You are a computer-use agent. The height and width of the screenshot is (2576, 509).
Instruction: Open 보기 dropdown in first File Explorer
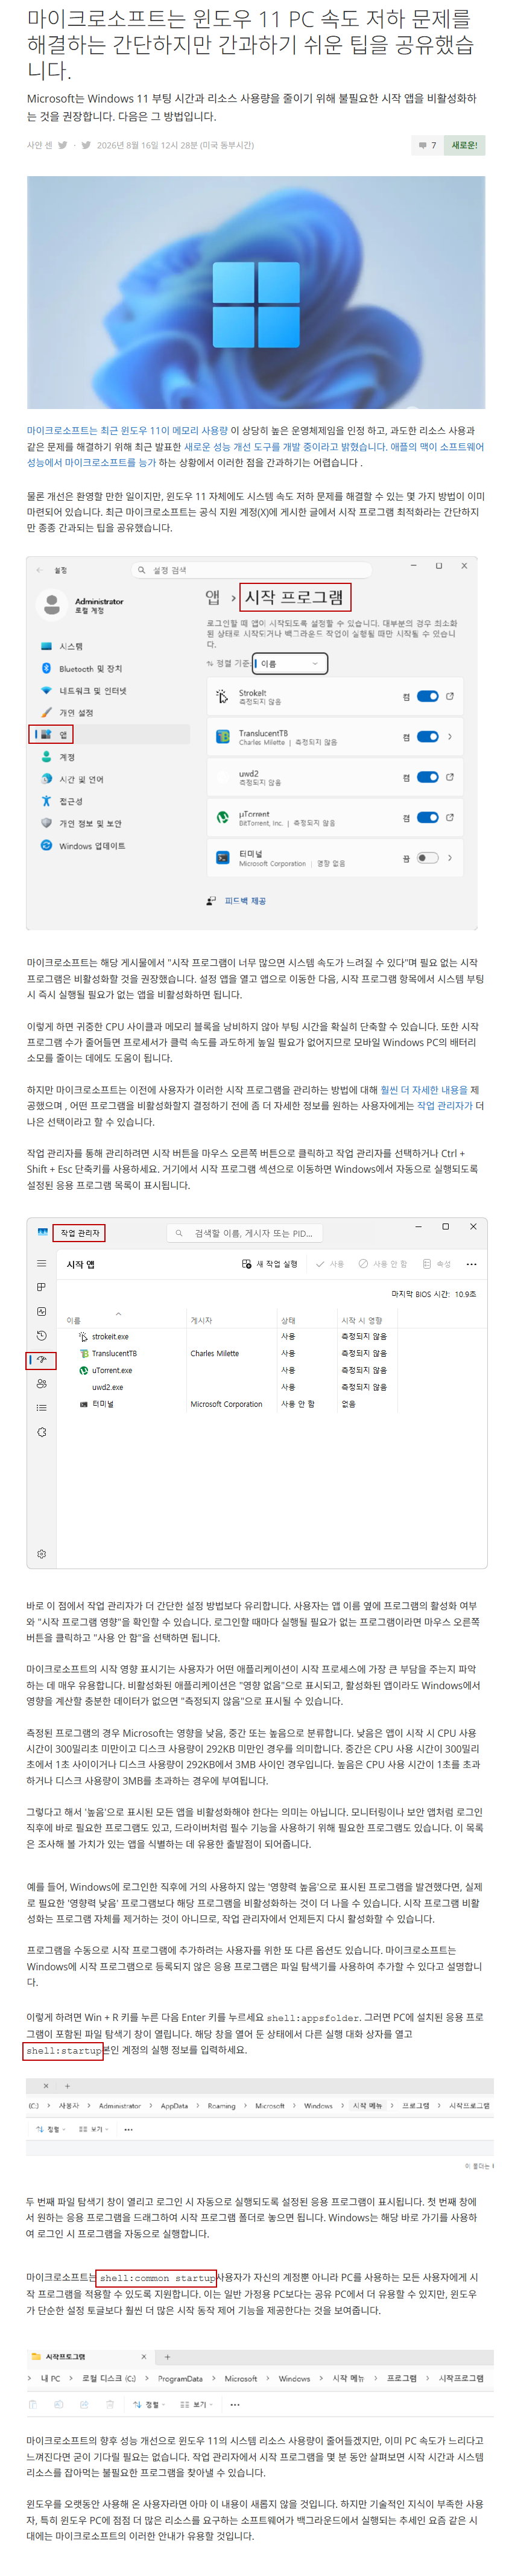point(93,2129)
